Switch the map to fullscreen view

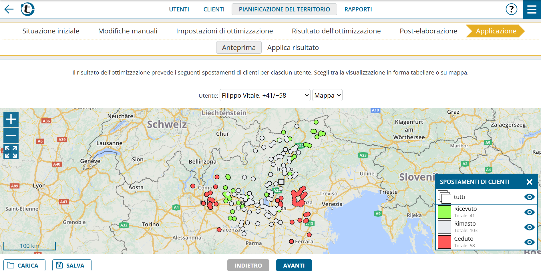pos(11,152)
